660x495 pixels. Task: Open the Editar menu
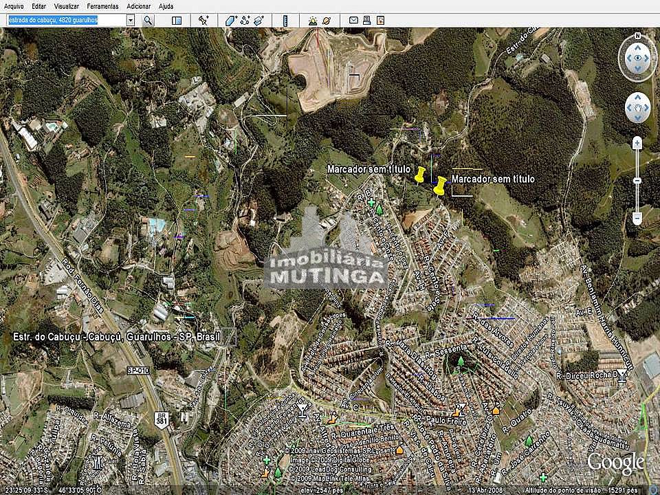pos(39,6)
